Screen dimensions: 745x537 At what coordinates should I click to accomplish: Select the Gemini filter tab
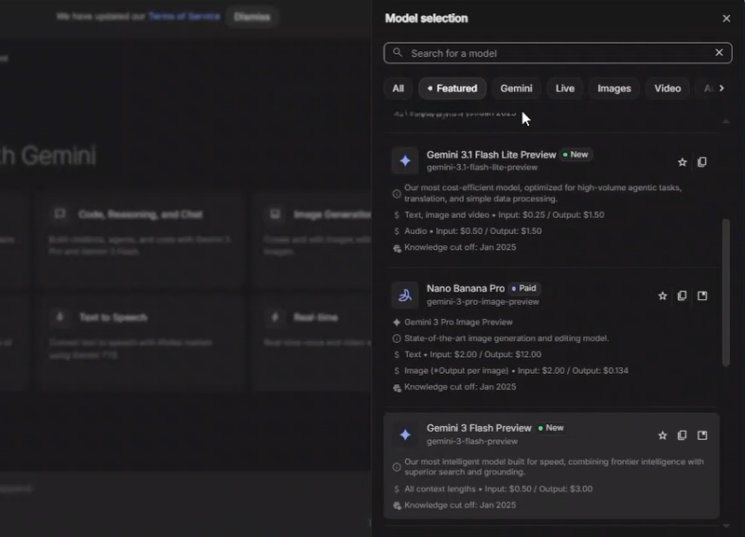516,89
